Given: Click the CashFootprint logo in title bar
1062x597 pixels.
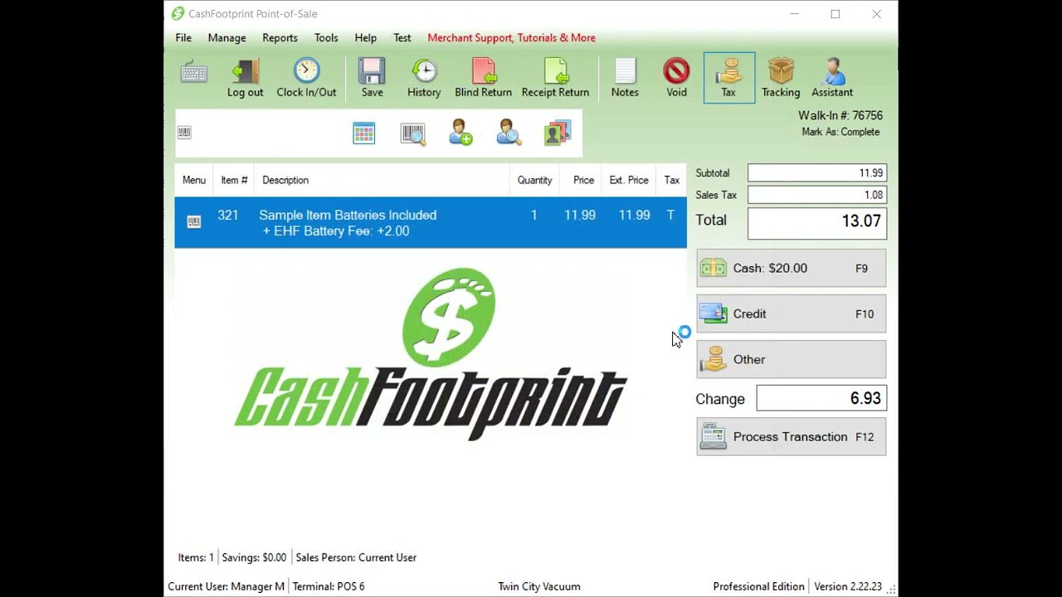Looking at the screenshot, I should coord(178,13).
